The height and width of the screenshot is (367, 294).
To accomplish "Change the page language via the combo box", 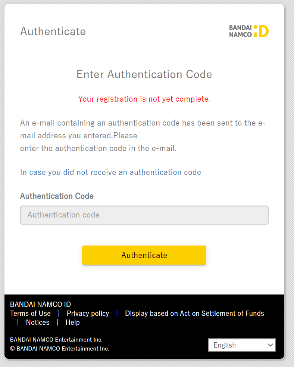I will click(x=241, y=345).
